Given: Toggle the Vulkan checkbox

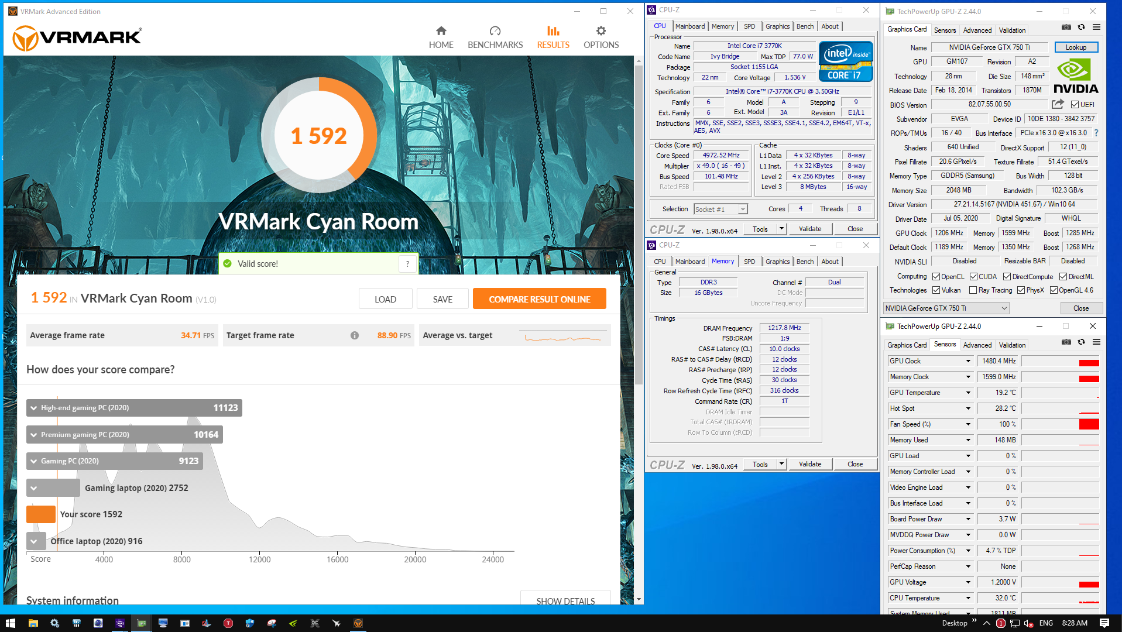Looking at the screenshot, I should click(936, 290).
